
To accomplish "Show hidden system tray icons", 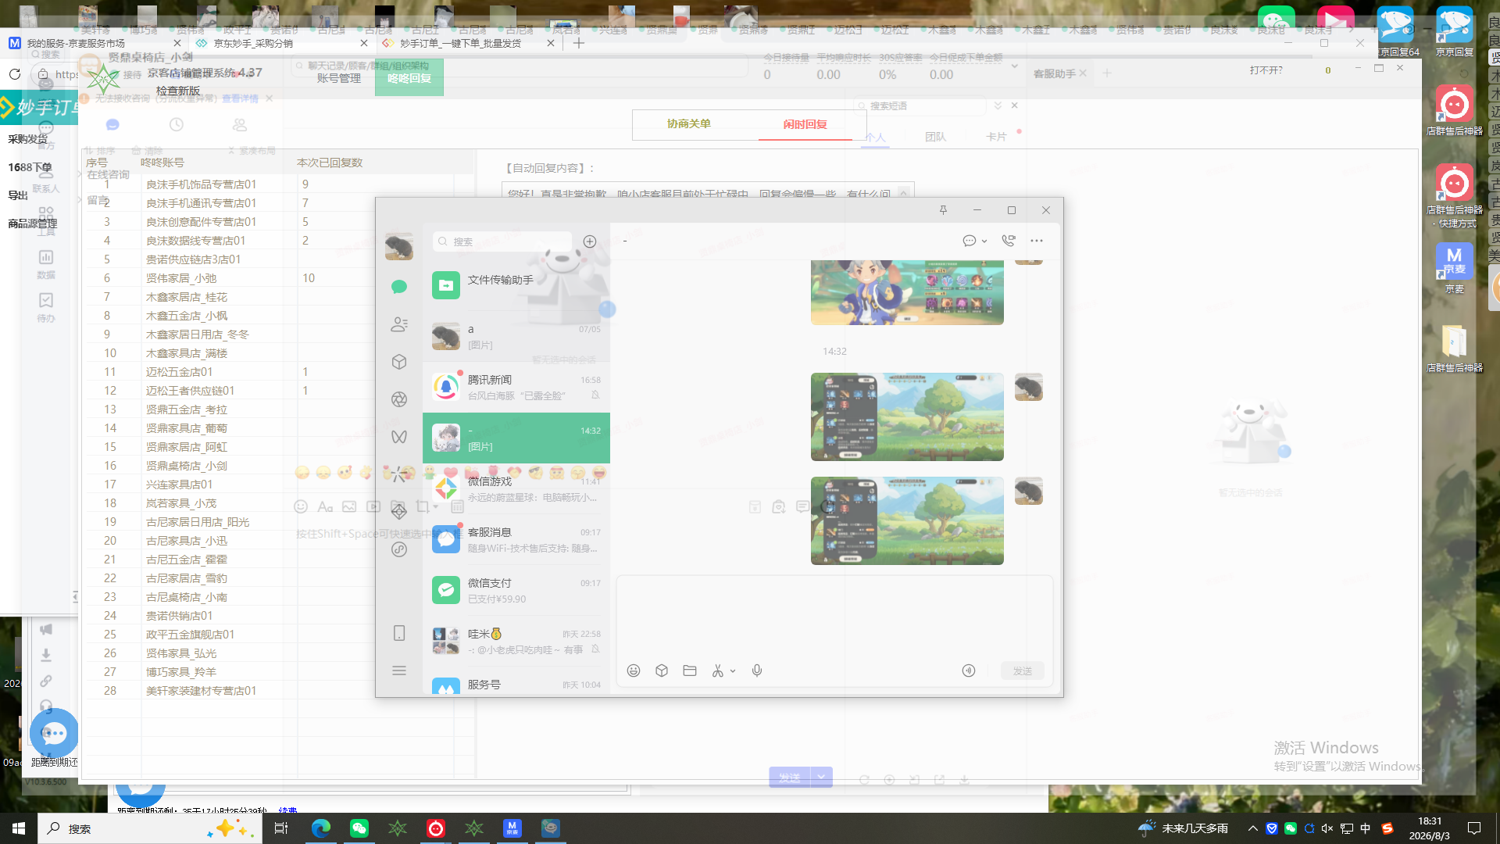I will pyautogui.click(x=1253, y=828).
